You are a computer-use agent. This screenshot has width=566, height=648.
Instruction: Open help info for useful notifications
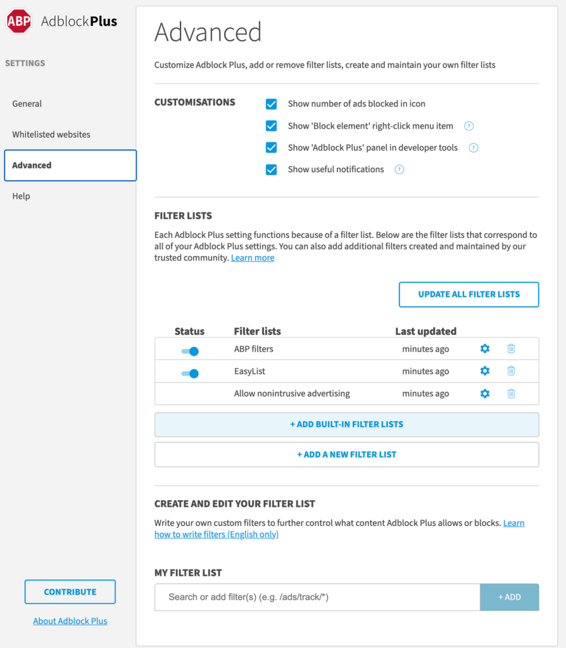[399, 169]
